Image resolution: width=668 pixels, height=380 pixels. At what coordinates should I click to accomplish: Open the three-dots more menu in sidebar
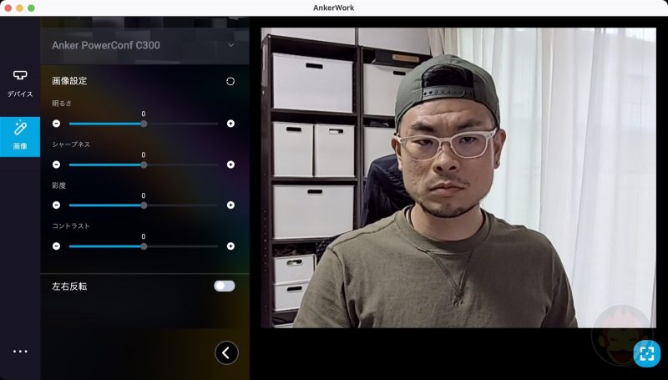click(20, 352)
